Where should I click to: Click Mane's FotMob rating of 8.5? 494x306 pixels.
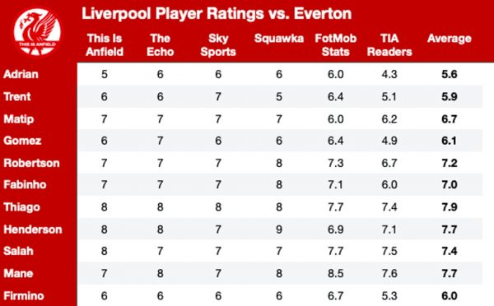tap(336, 273)
